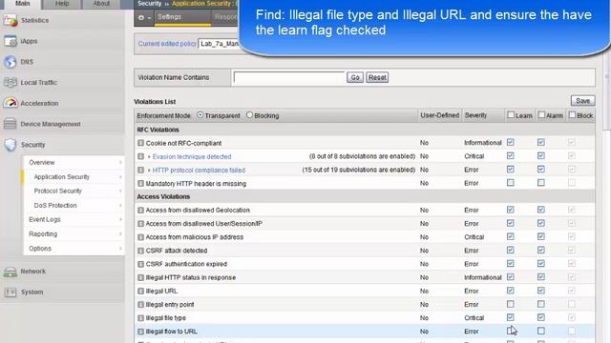Click the Go button
Screen dimensions: 611x343
click(355, 77)
